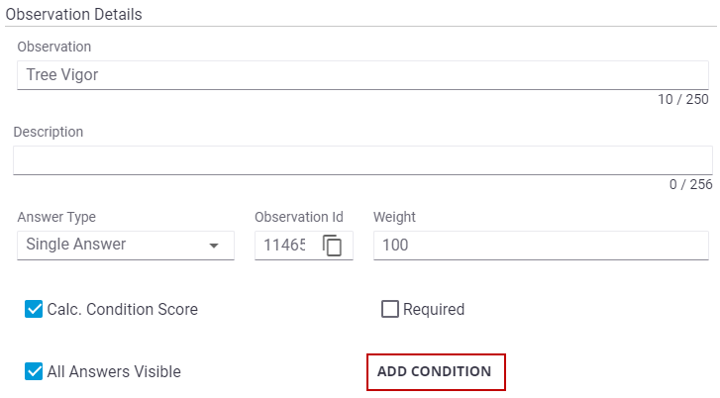Click the Single Answer selection text
Screen dimensions: 720x398
tap(76, 245)
